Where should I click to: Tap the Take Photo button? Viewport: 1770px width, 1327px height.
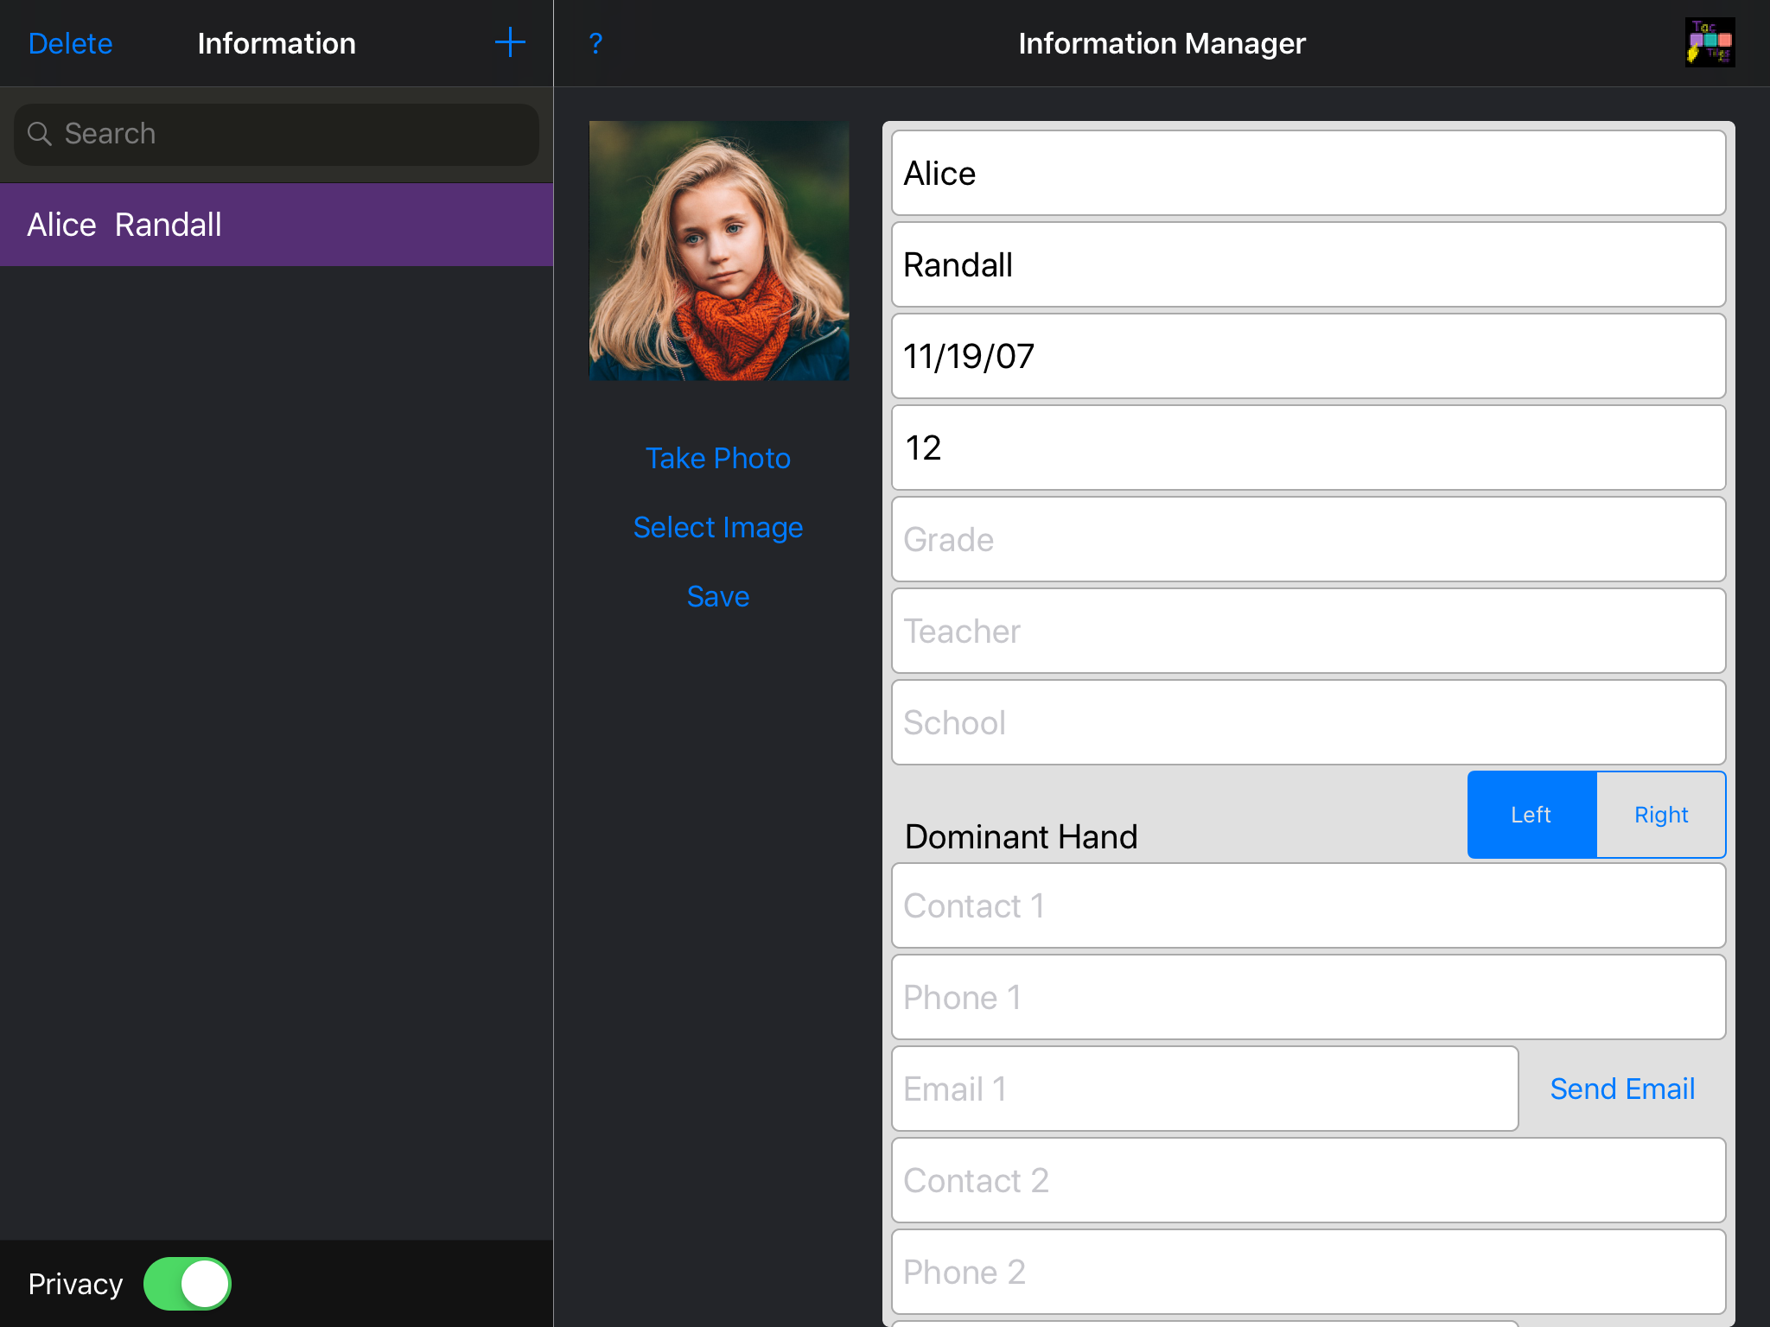point(717,458)
